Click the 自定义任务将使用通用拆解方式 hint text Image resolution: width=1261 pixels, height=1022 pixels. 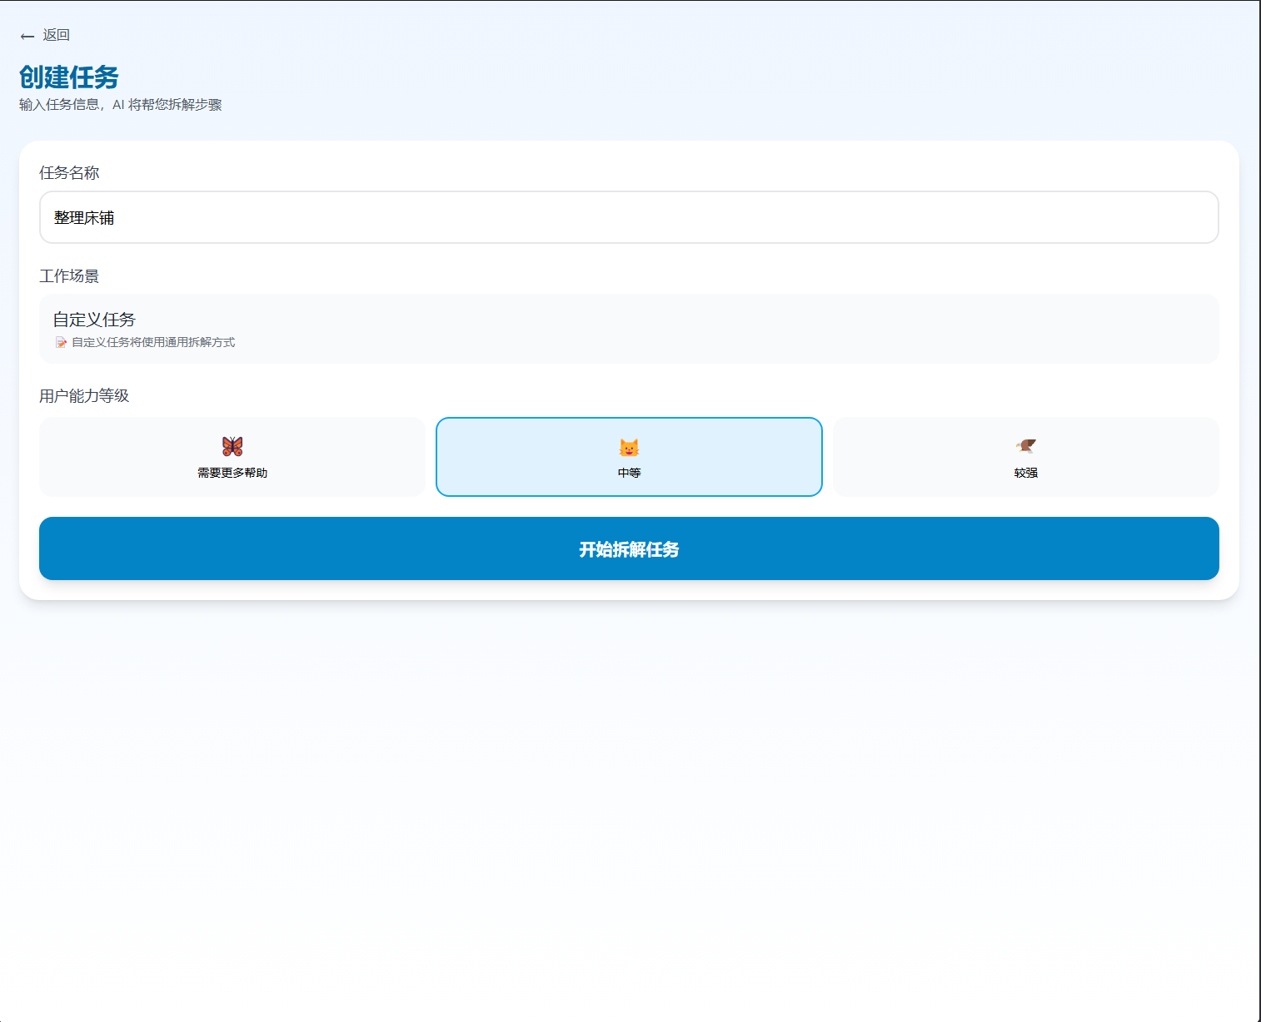pos(153,343)
